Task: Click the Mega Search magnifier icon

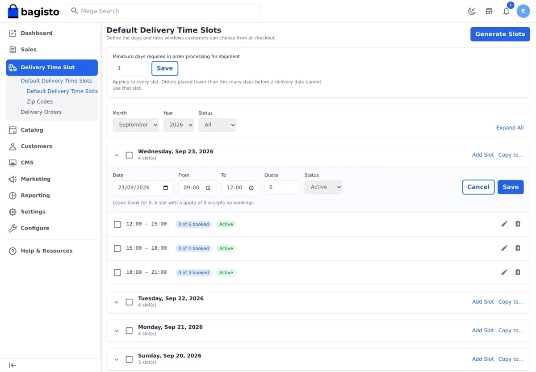Action: [75, 11]
